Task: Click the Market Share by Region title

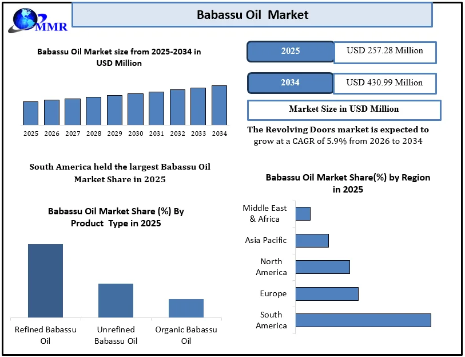Action: [348, 183]
